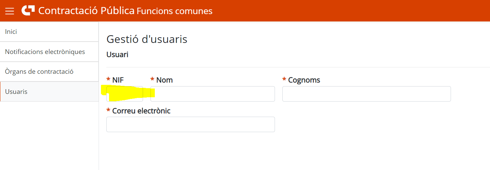
Task: Click the red asterisk beside Cognoms
Action: tap(284, 80)
